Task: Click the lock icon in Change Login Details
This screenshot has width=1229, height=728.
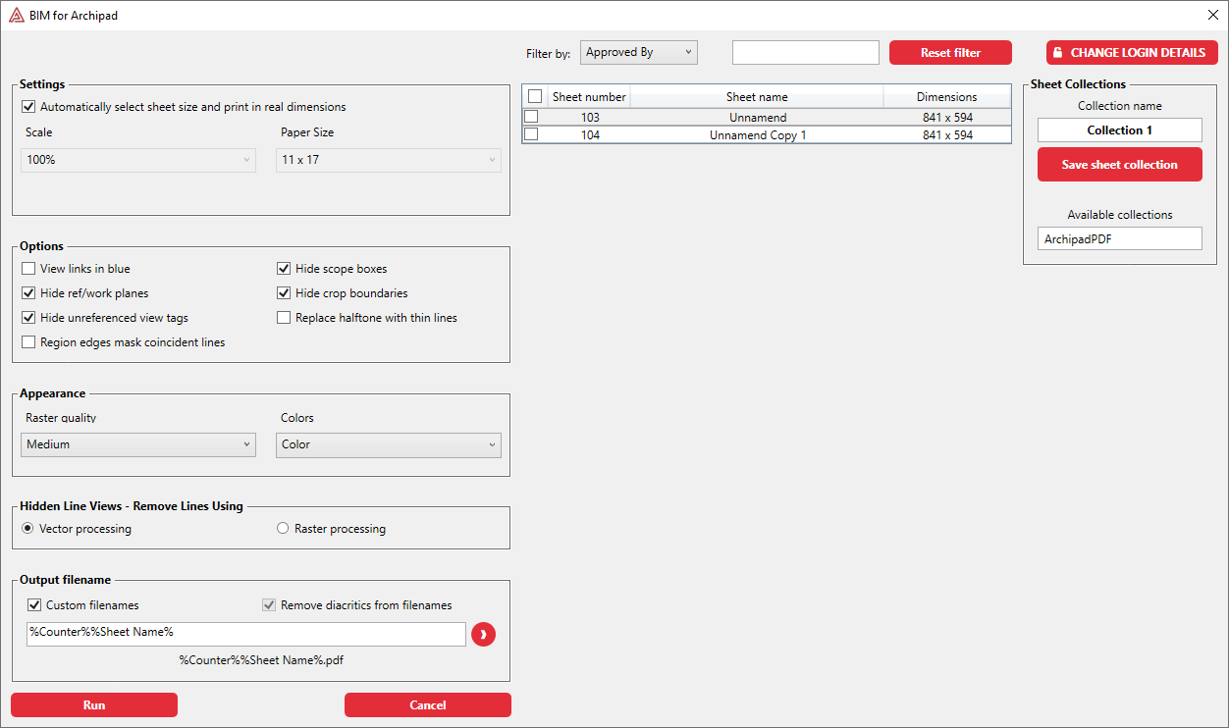Action: (1059, 53)
